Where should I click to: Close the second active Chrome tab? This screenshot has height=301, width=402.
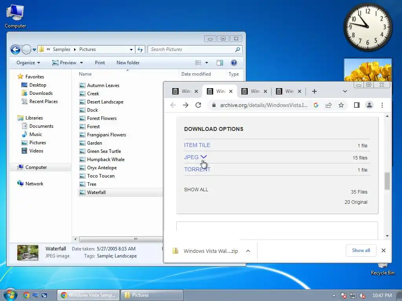pos(231,91)
